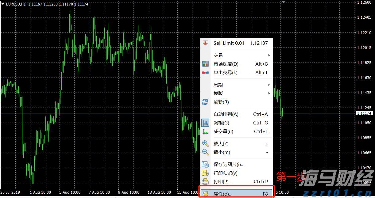
Task: Expand the 模版 (Templates) submenu
Action: point(218,93)
